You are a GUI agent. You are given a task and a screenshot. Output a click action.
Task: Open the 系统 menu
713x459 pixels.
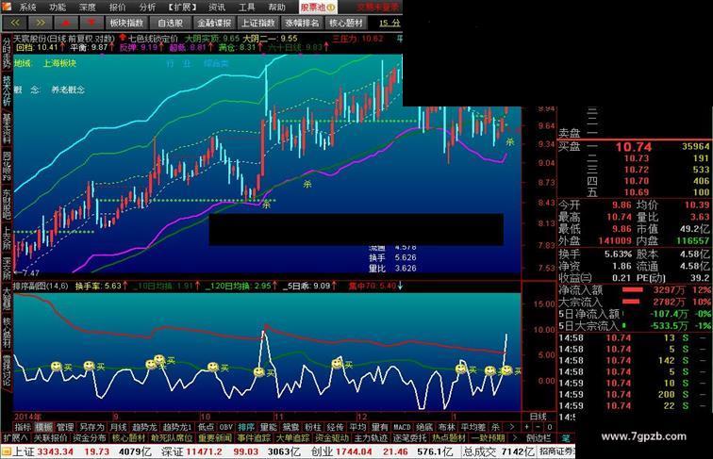tap(27, 8)
